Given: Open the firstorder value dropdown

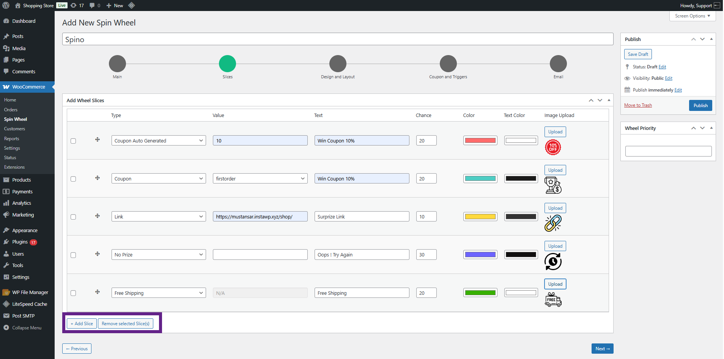Looking at the screenshot, I should [260, 179].
